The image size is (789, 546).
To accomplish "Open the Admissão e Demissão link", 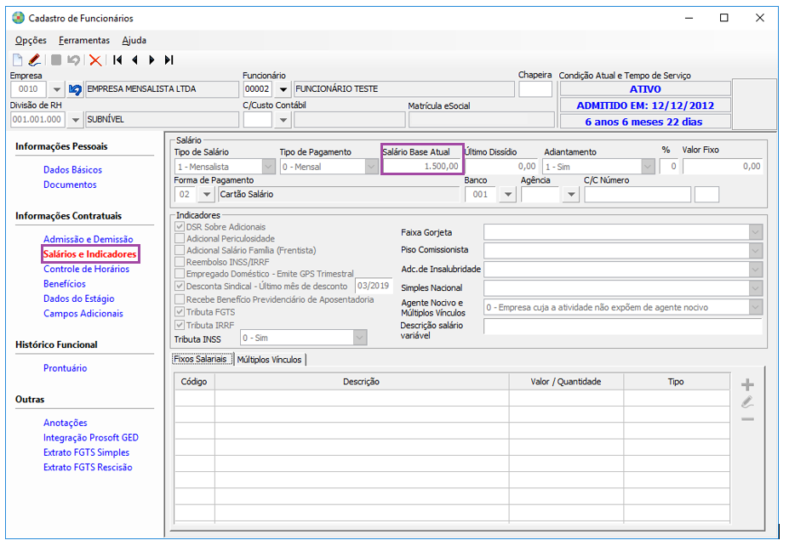I will click(x=88, y=239).
